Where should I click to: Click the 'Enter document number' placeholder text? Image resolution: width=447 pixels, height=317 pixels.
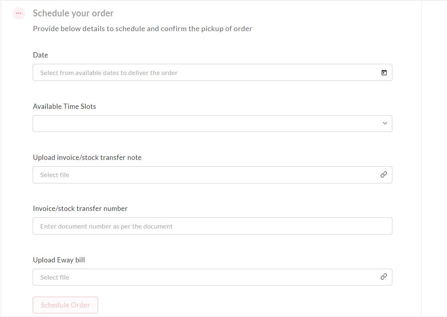pyautogui.click(x=106, y=226)
